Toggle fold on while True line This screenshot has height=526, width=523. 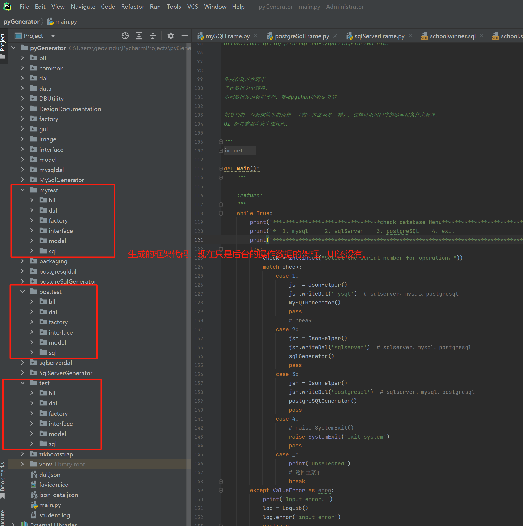(221, 213)
